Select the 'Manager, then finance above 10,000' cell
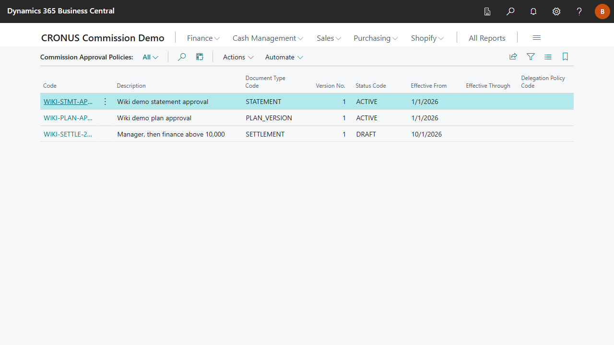 tap(171, 134)
